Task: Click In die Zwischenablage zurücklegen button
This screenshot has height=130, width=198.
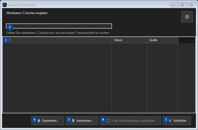Action: point(130,121)
